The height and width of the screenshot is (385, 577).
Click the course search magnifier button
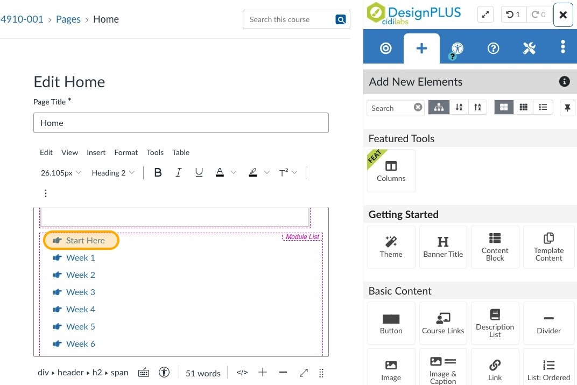(340, 19)
